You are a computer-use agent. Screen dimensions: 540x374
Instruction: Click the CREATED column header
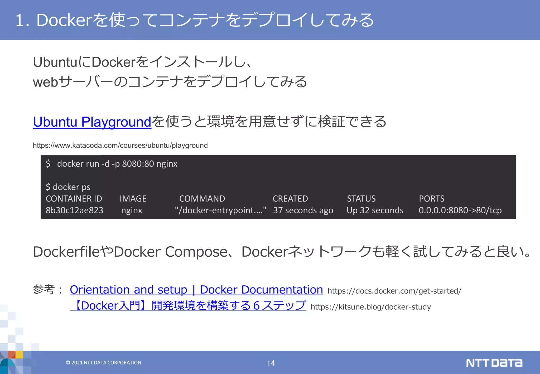290,199
